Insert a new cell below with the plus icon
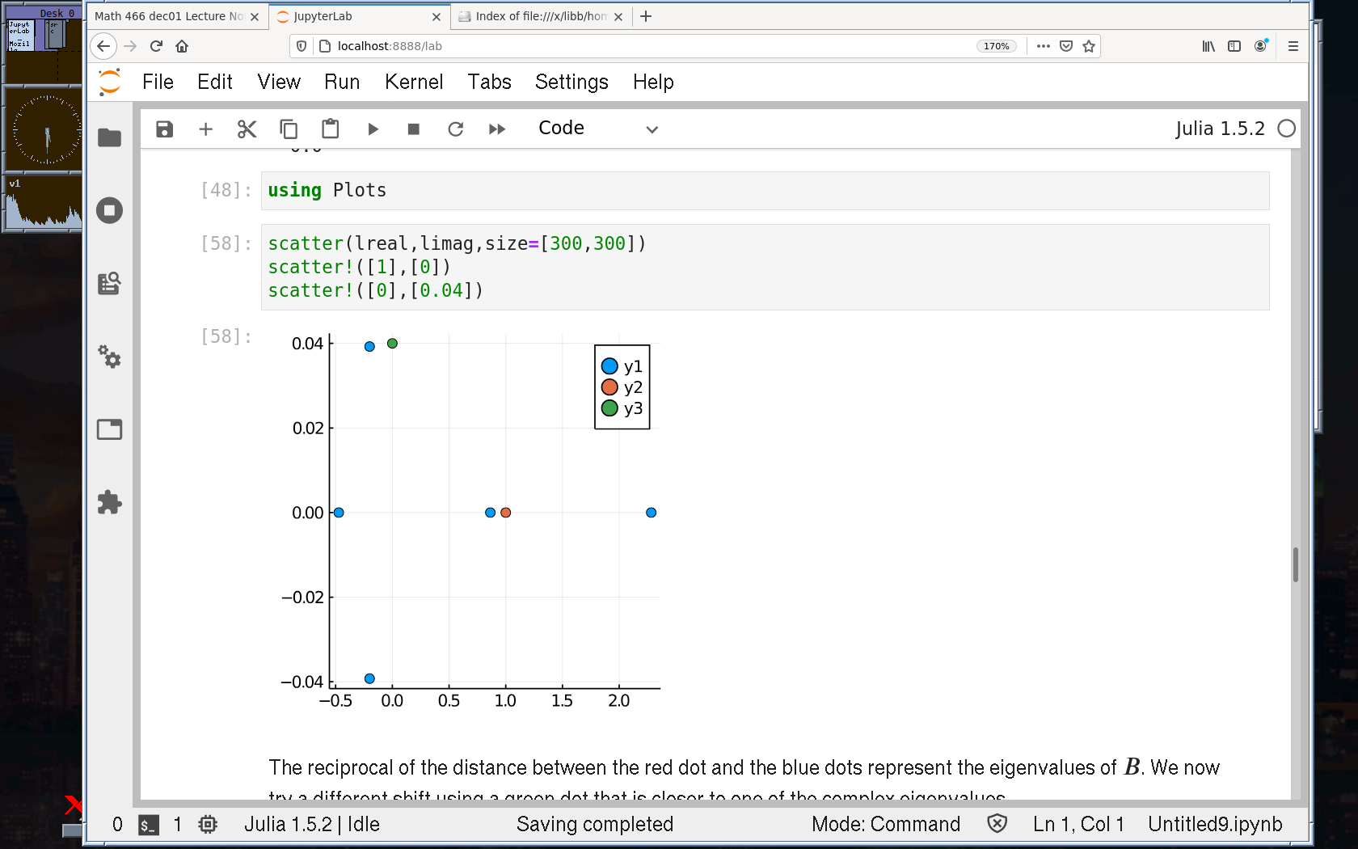 [x=205, y=129]
